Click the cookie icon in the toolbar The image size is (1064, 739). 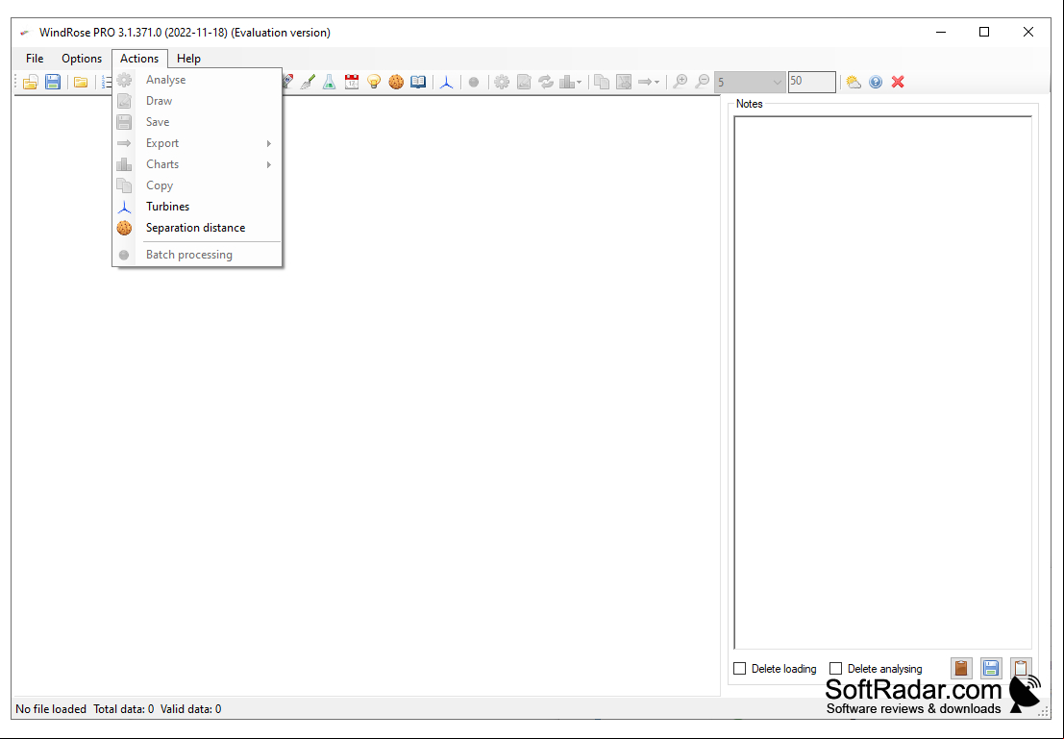pos(396,82)
